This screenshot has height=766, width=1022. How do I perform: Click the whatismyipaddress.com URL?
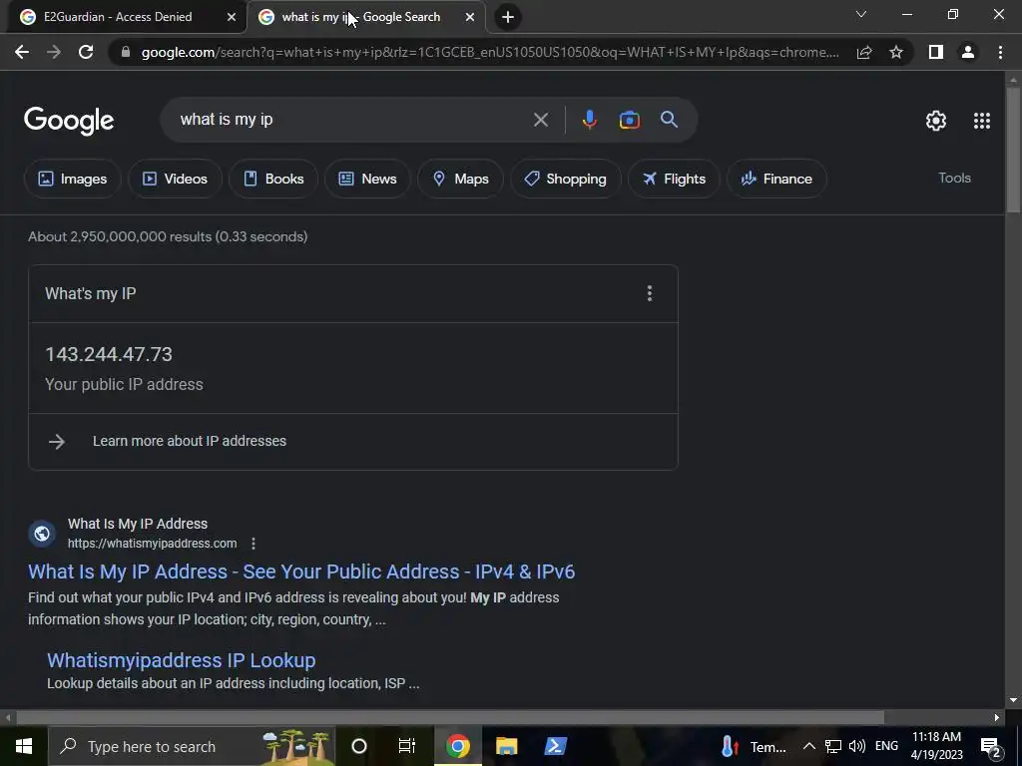click(x=152, y=544)
